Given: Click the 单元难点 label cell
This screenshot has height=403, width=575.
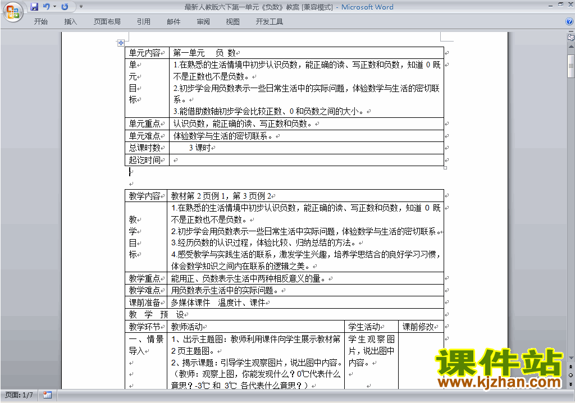Looking at the screenshot, I should 147,136.
